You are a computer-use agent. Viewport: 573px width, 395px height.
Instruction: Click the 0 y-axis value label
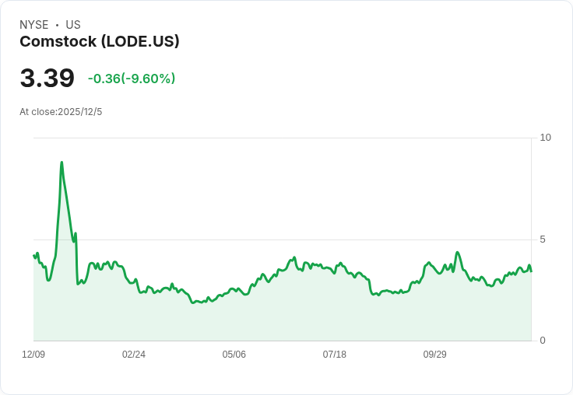pos(543,341)
